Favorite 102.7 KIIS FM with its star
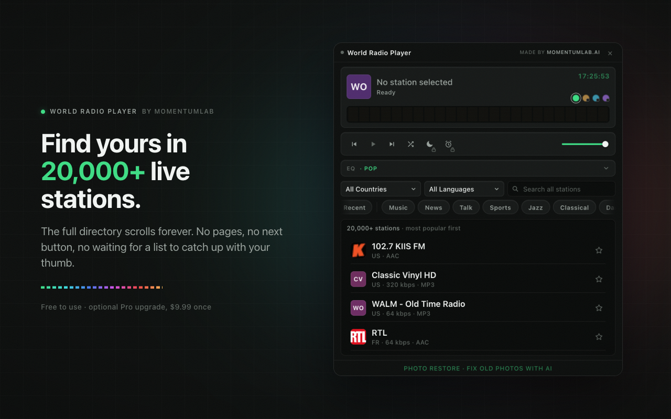Viewport: 671px width, 419px height. (599, 250)
